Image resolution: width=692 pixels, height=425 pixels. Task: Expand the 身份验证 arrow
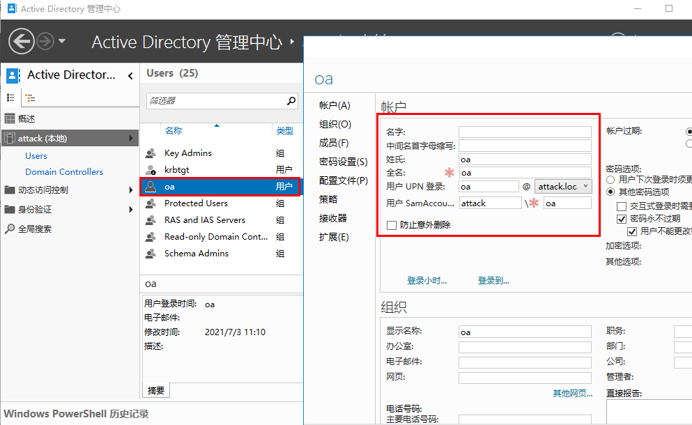coord(130,209)
